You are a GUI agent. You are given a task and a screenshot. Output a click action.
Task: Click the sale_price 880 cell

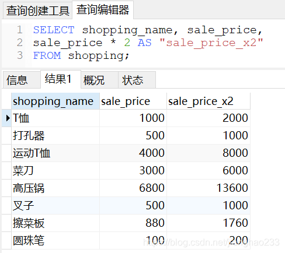pyautogui.click(x=133, y=223)
